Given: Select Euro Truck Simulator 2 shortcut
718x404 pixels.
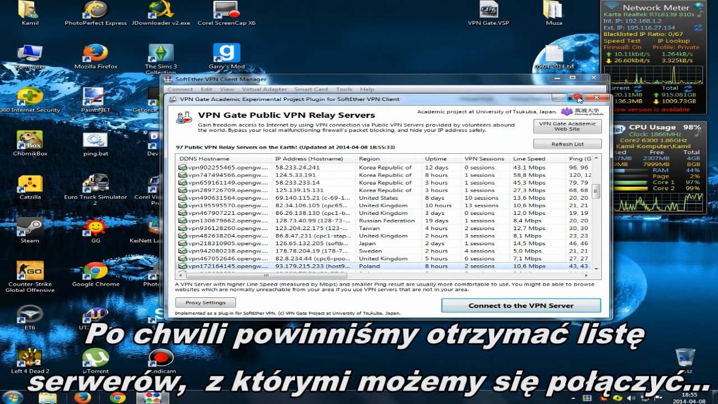Looking at the screenshot, I should click(96, 190).
